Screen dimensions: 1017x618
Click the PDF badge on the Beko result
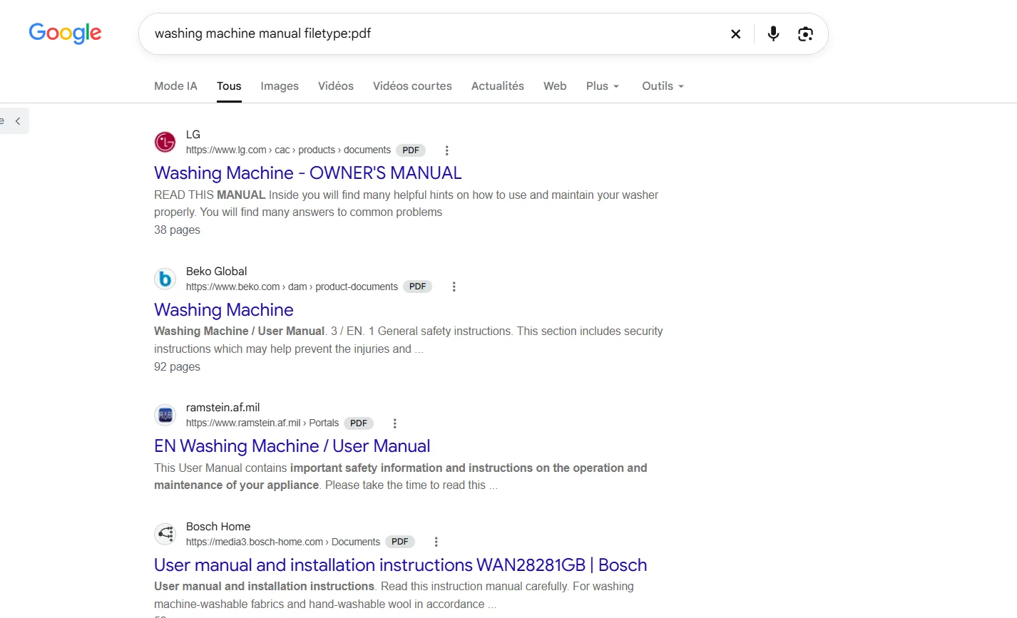click(418, 287)
